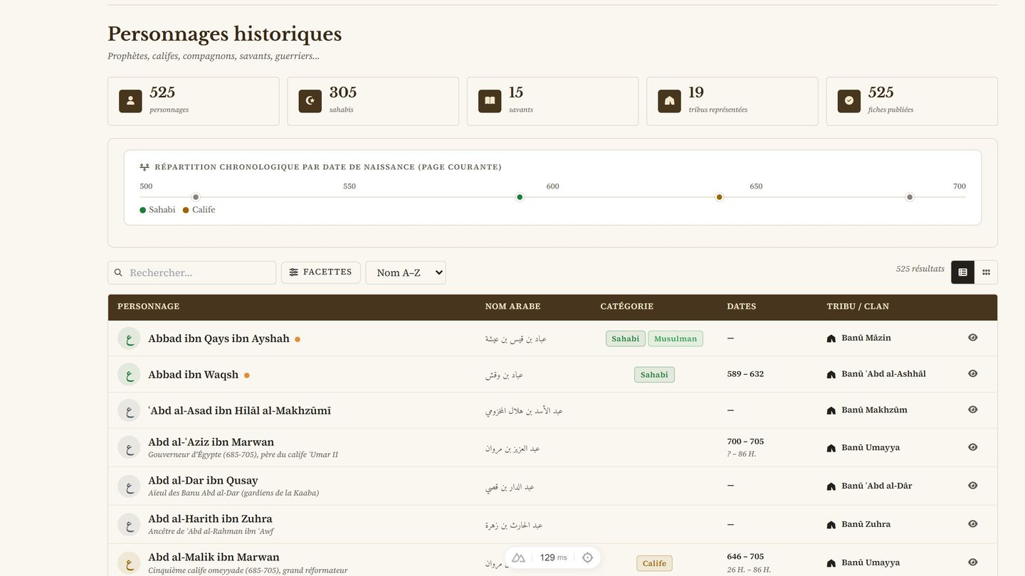This screenshot has height=576, width=1025.
Task: Click the person icon in the personnages card
Action: [130, 101]
